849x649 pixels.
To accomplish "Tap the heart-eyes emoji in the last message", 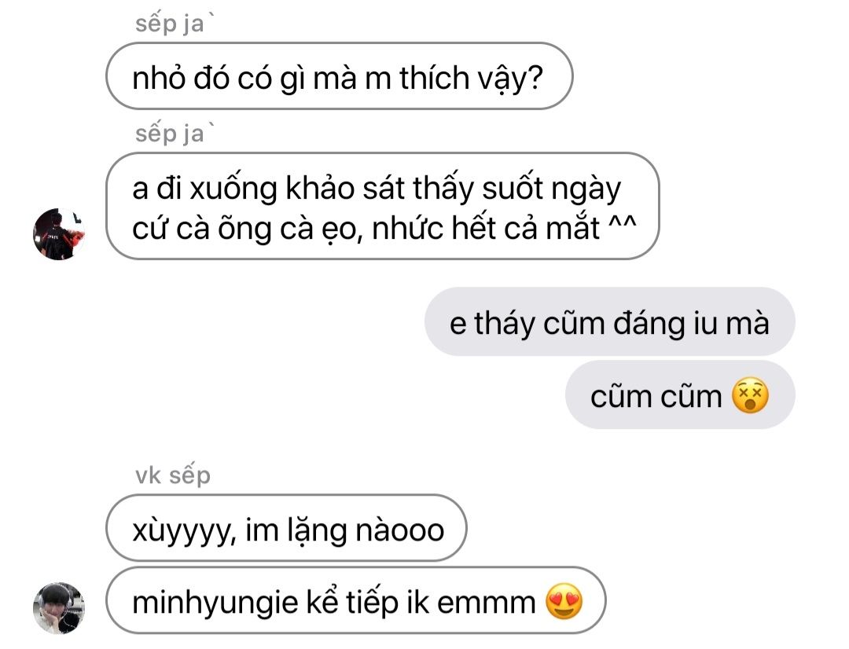I will pos(564,601).
